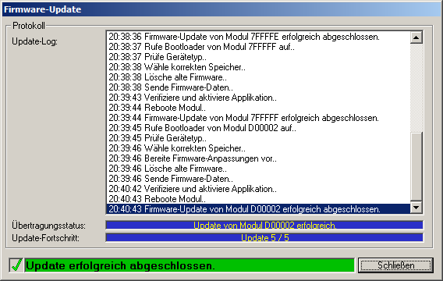Click the empty scrollbar track above the thumb
The height and width of the screenshot is (281, 443).
coord(416,87)
